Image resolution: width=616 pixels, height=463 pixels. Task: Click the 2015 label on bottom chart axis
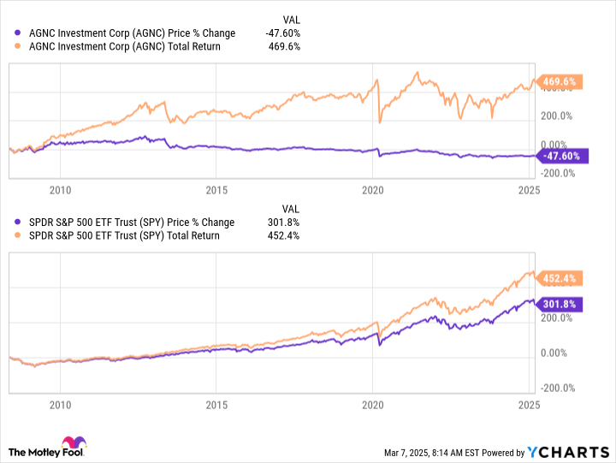216,403
